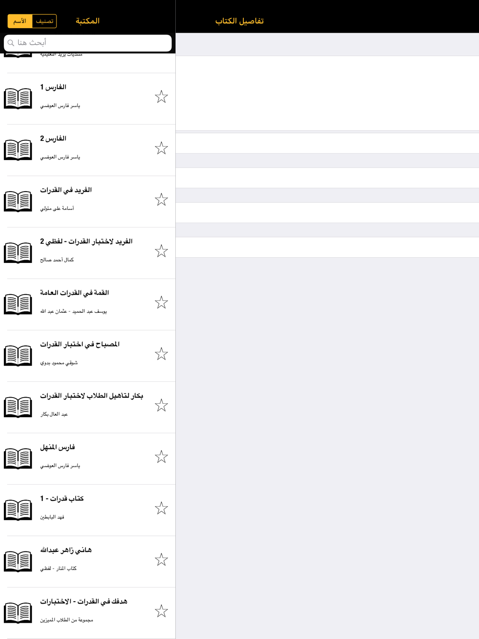Open book icon for الفريد في القدرات
The width and height of the screenshot is (479, 639).
click(18, 201)
